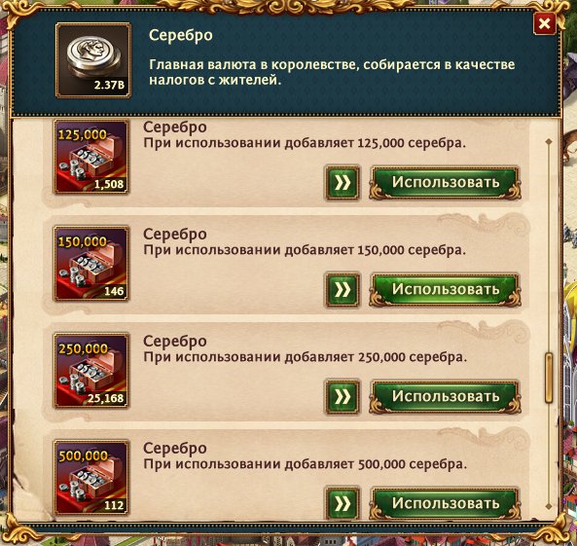This screenshot has width=577, height=546.
Task: Use the 125,000 silver item
Action: point(446,183)
